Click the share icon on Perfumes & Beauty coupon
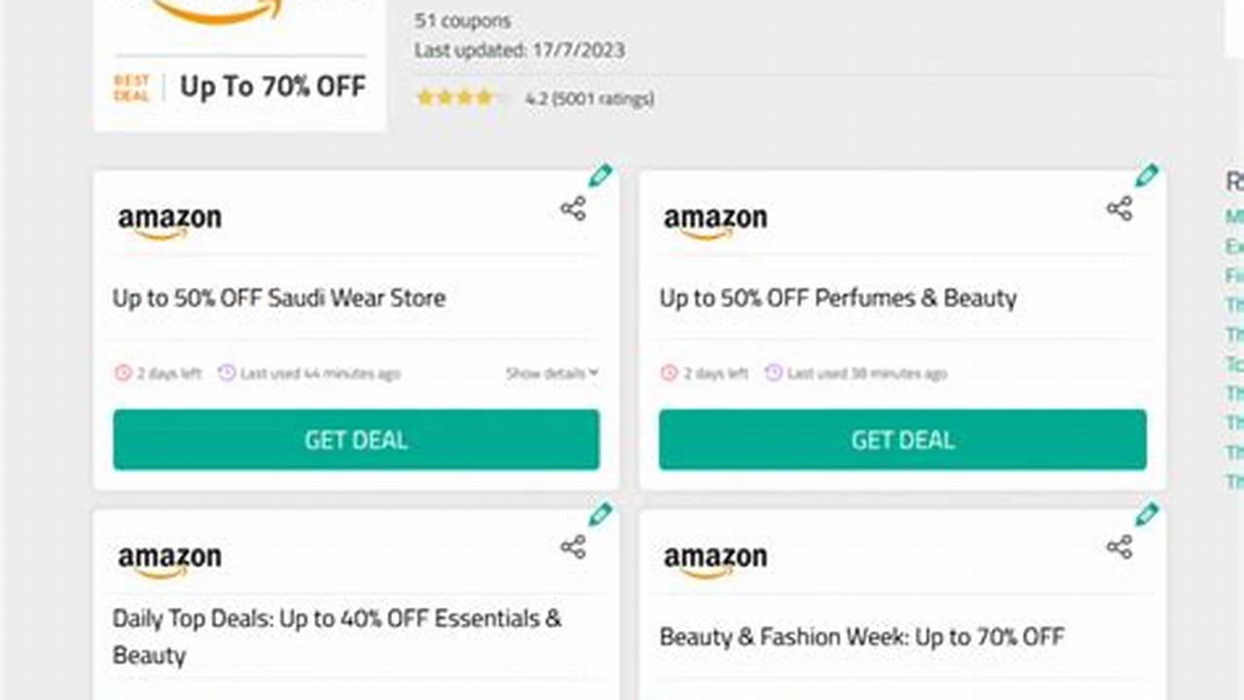Image resolution: width=1244 pixels, height=700 pixels. (x=1119, y=207)
